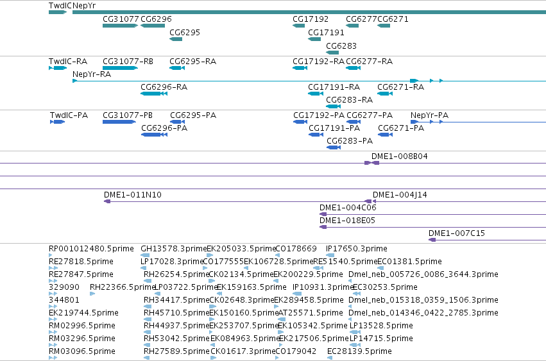546x361 pixels.
Task: Click the CO178669 EST label
Action: pos(296,249)
